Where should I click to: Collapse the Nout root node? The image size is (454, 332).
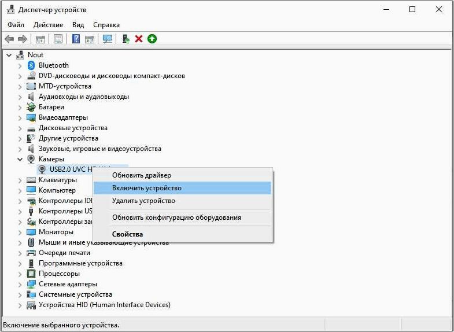pyautogui.click(x=9, y=55)
